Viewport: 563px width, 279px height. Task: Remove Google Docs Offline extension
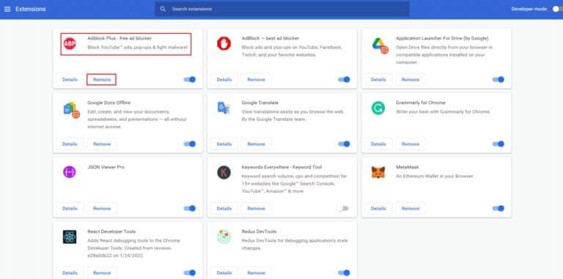pos(102,144)
